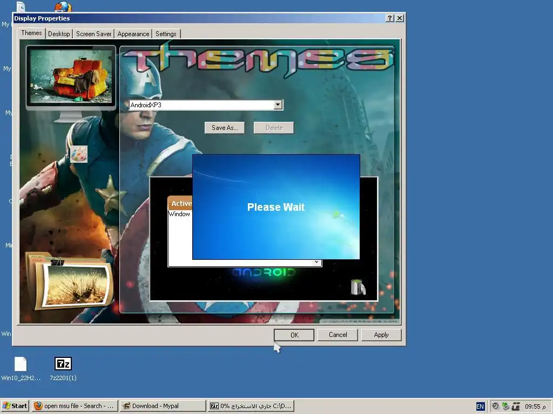Click the black tray icon beside the clock

516,406
